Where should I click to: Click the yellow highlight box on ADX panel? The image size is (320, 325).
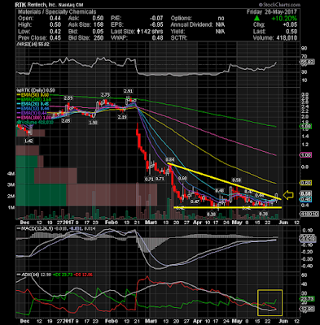270,302
